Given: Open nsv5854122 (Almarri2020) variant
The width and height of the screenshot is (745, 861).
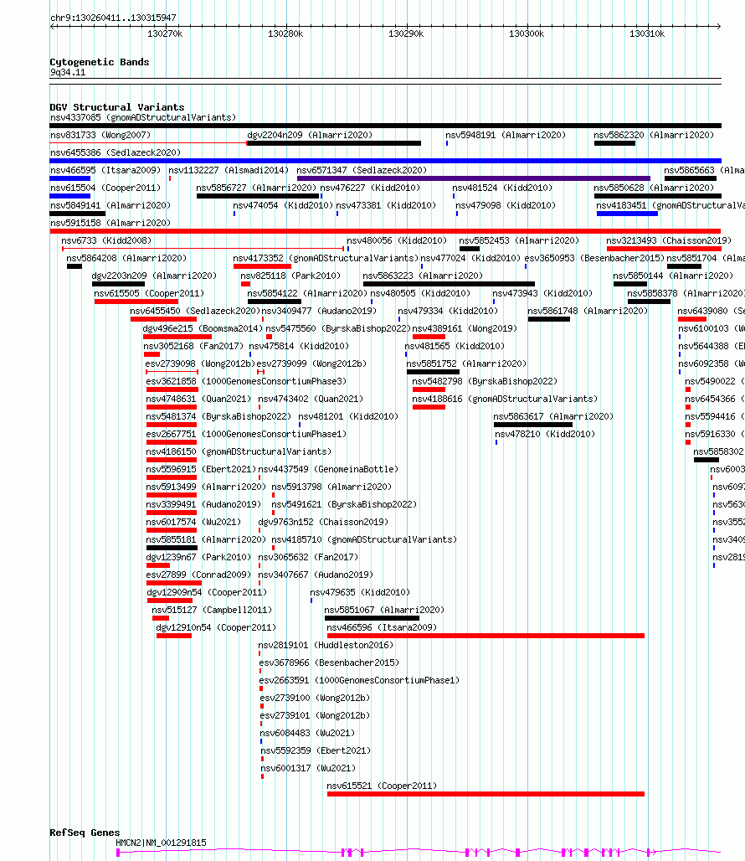Looking at the screenshot, I should 307,293.
